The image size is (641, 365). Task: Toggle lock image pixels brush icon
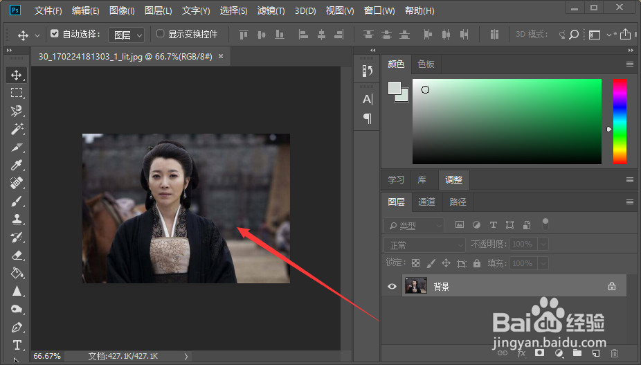431,263
